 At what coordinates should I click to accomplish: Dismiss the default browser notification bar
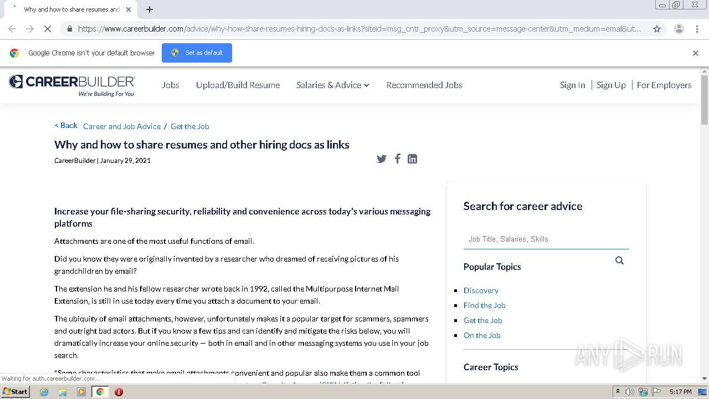point(696,53)
